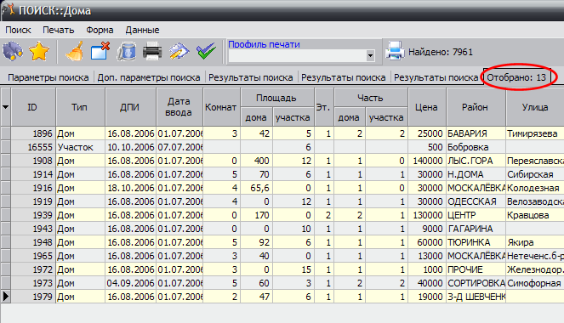
Task: Click date cell 04.09.2006
Action: (x=130, y=283)
